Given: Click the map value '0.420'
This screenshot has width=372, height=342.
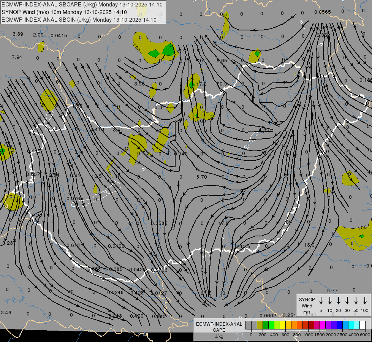Looking at the screenshot, I should click(137, 316).
